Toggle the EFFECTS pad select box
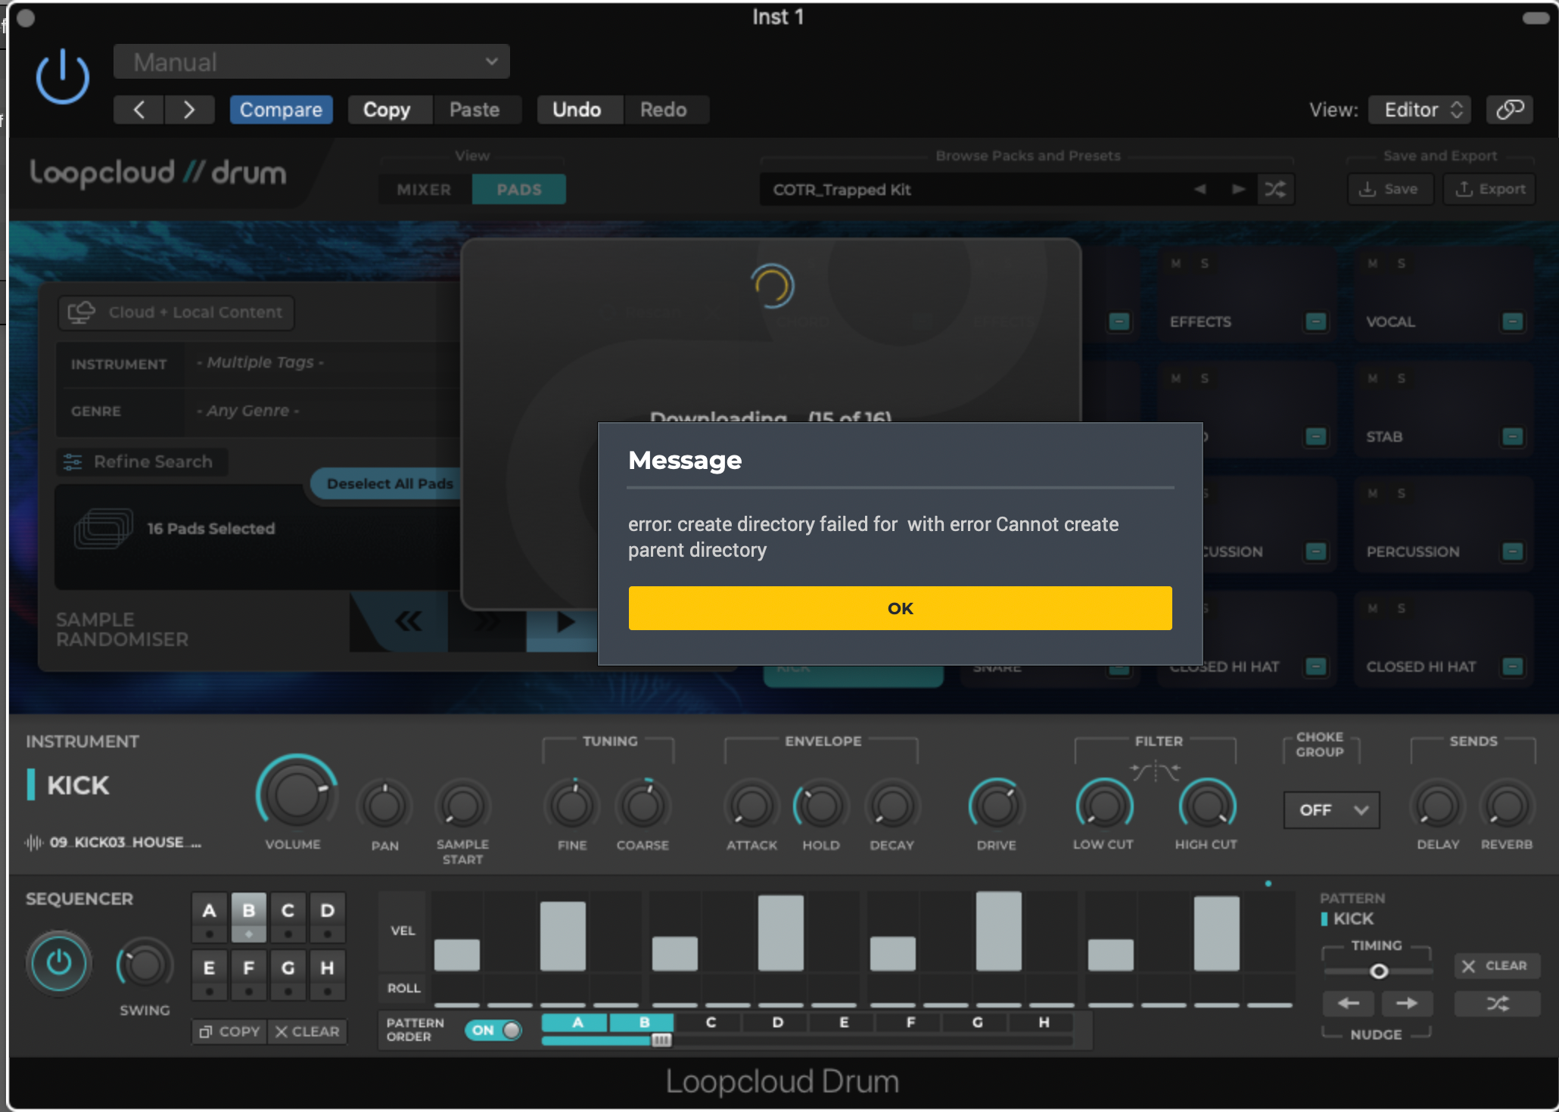This screenshot has width=1559, height=1112. pyautogui.click(x=1316, y=321)
